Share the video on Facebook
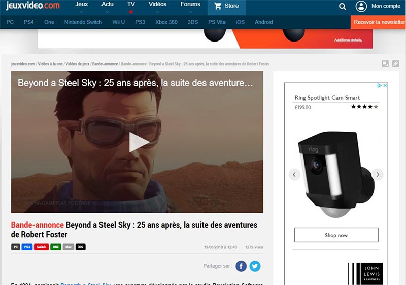The width and height of the screenshot is (406, 285). point(241,266)
